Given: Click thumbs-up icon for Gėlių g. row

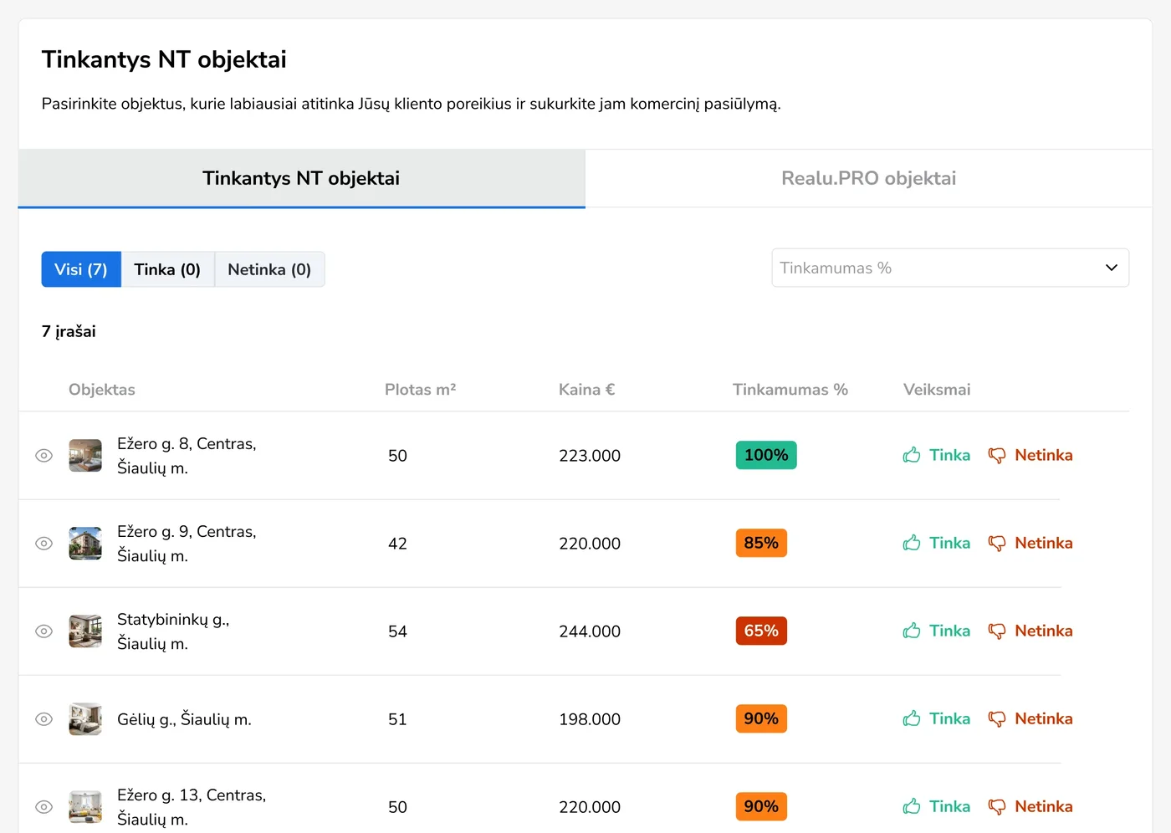Looking at the screenshot, I should click(912, 718).
